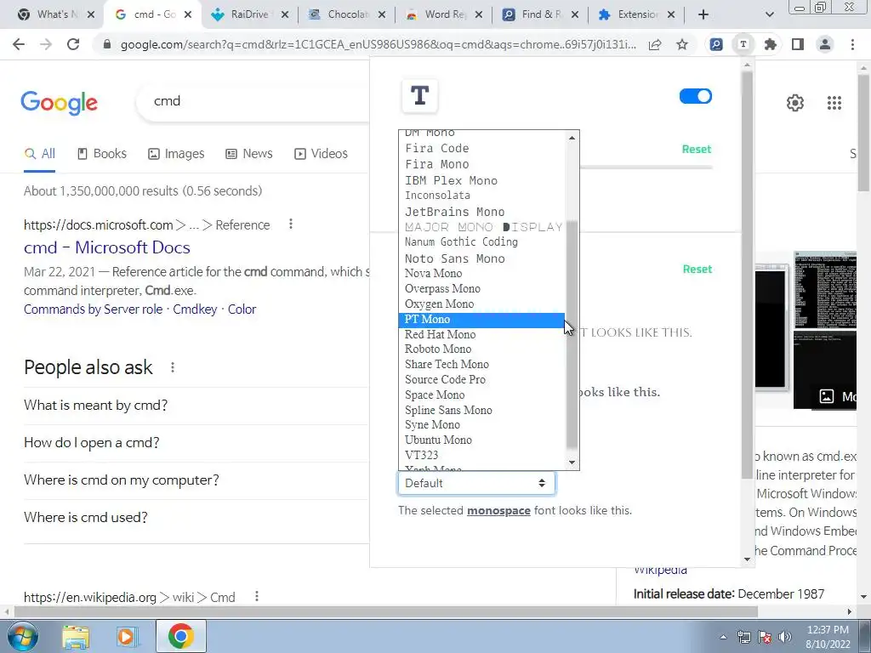The width and height of the screenshot is (871, 653).
Task: Open the Color sublink
Action: [242, 309]
